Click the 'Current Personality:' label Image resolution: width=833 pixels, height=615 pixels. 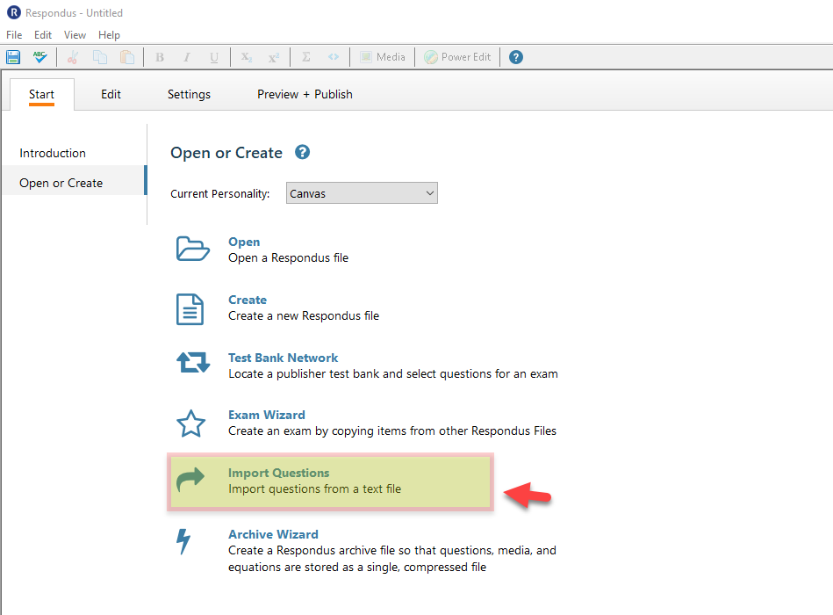(220, 193)
